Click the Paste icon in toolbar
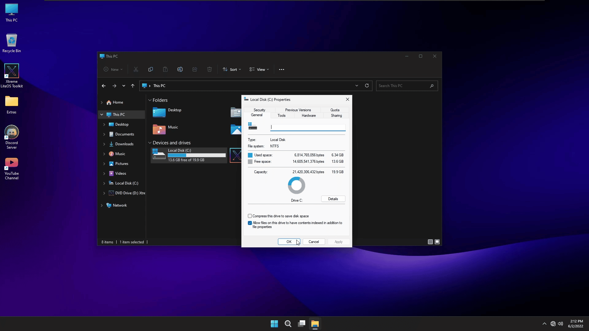 pyautogui.click(x=165, y=69)
